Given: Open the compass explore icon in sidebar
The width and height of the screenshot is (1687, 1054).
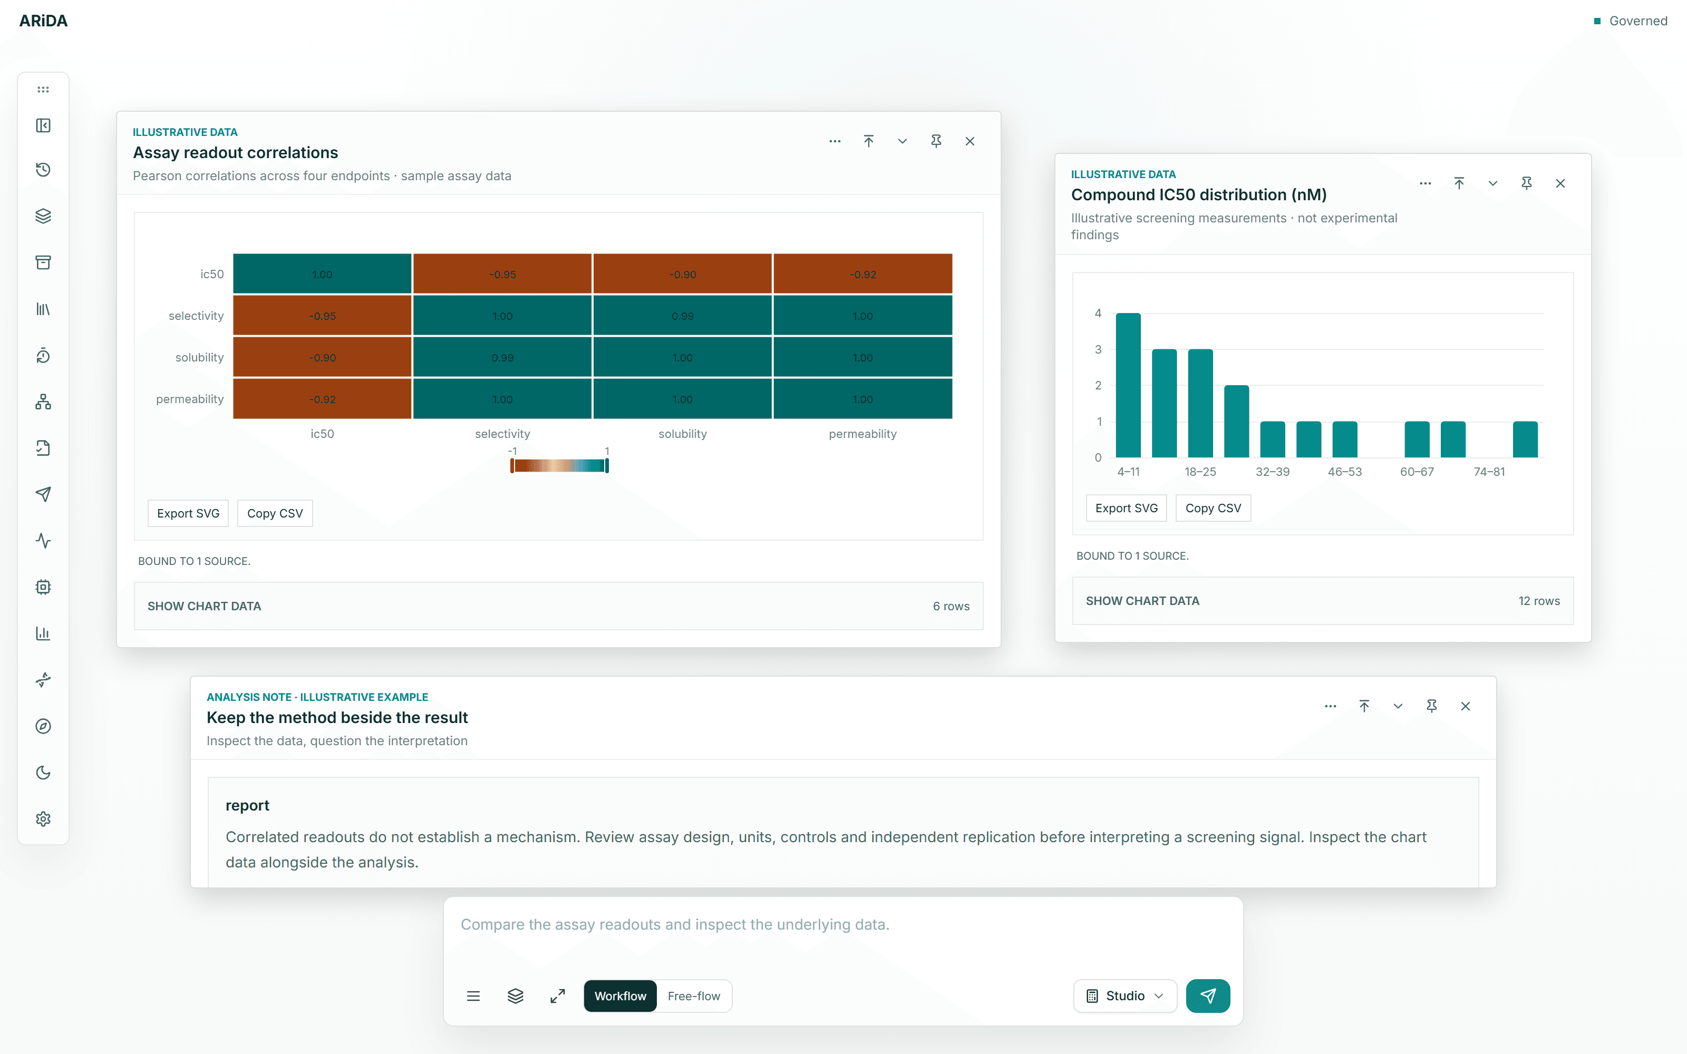Looking at the screenshot, I should [x=43, y=726].
